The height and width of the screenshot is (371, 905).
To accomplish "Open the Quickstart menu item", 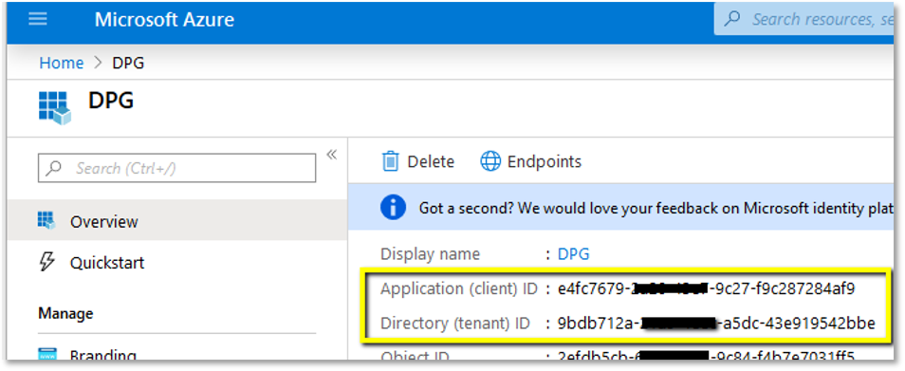I will 177,263.
